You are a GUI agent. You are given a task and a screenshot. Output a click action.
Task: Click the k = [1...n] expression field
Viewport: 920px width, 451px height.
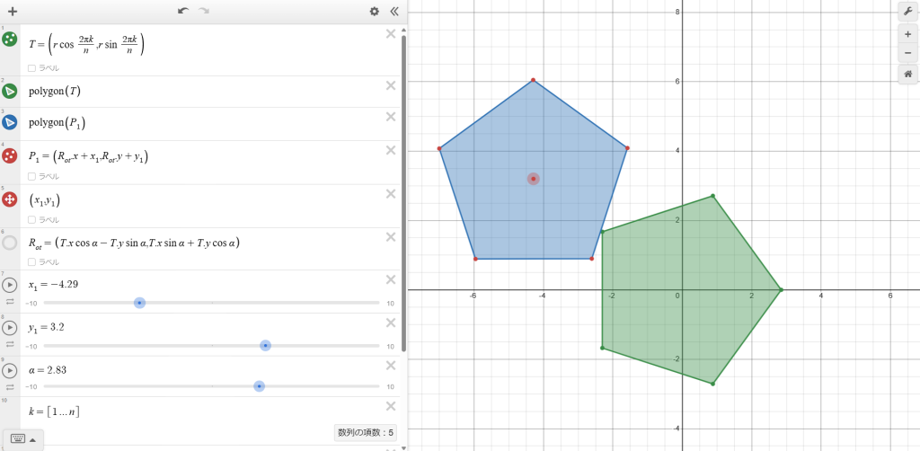point(180,411)
